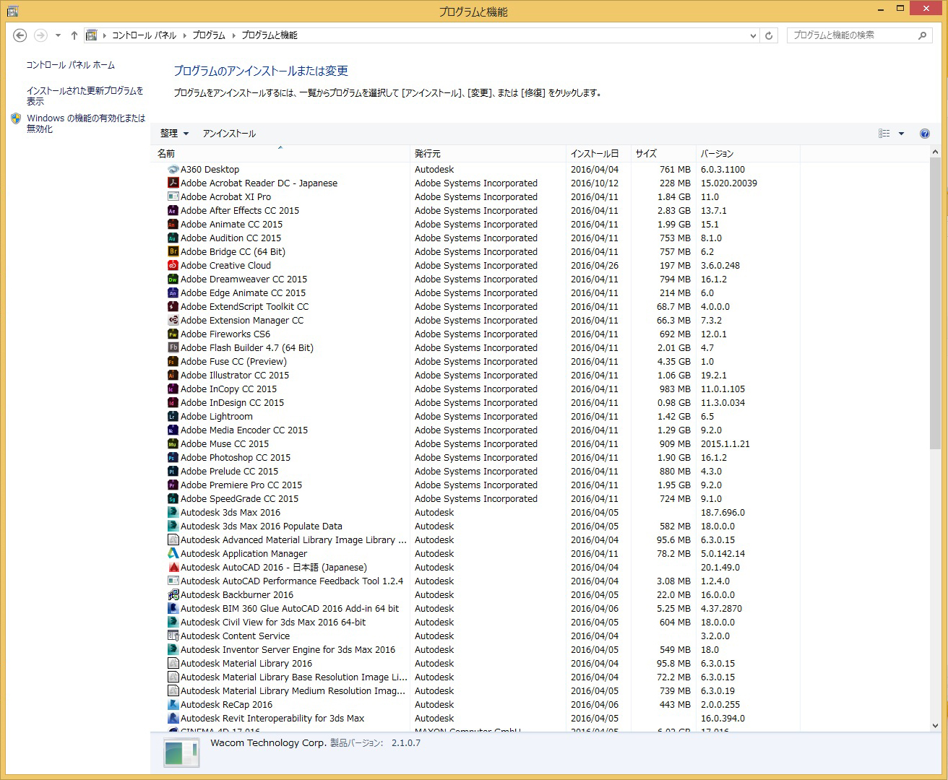
Task: Open コントロール パネル ホーム link
Action: click(x=71, y=65)
